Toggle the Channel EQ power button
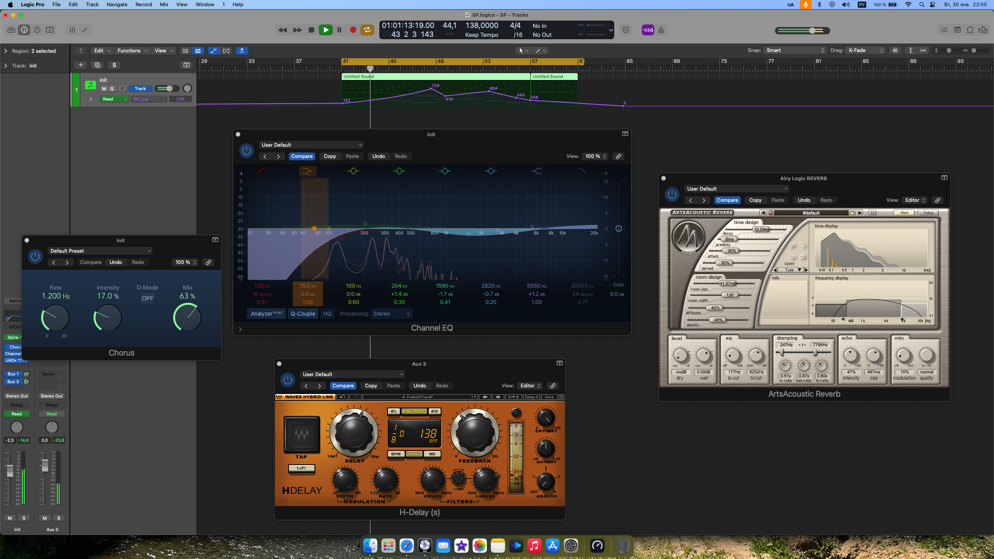 coord(246,151)
